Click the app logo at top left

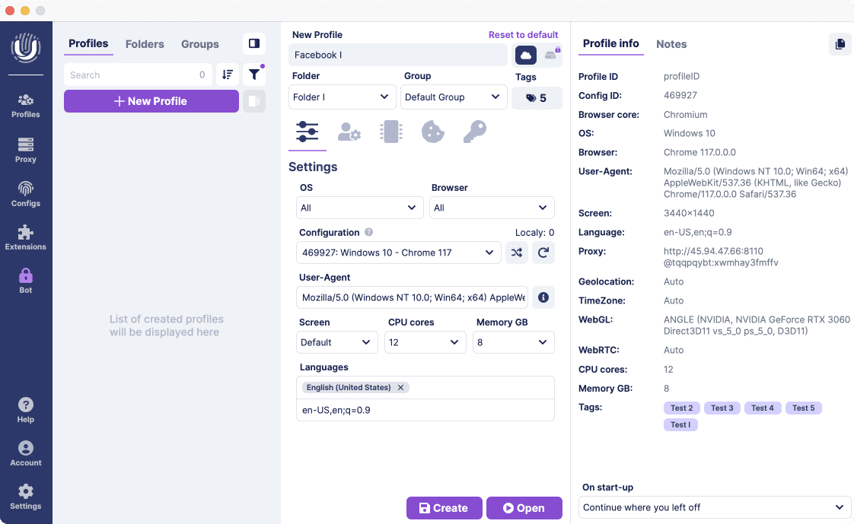click(26, 48)
